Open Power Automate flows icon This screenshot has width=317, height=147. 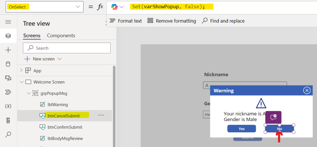pos(8,92)
